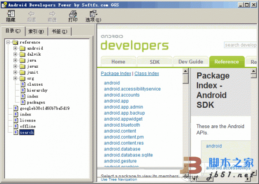Click the dalvik folder icon
The image size is (259, 184).
click(x=22, y=54)
